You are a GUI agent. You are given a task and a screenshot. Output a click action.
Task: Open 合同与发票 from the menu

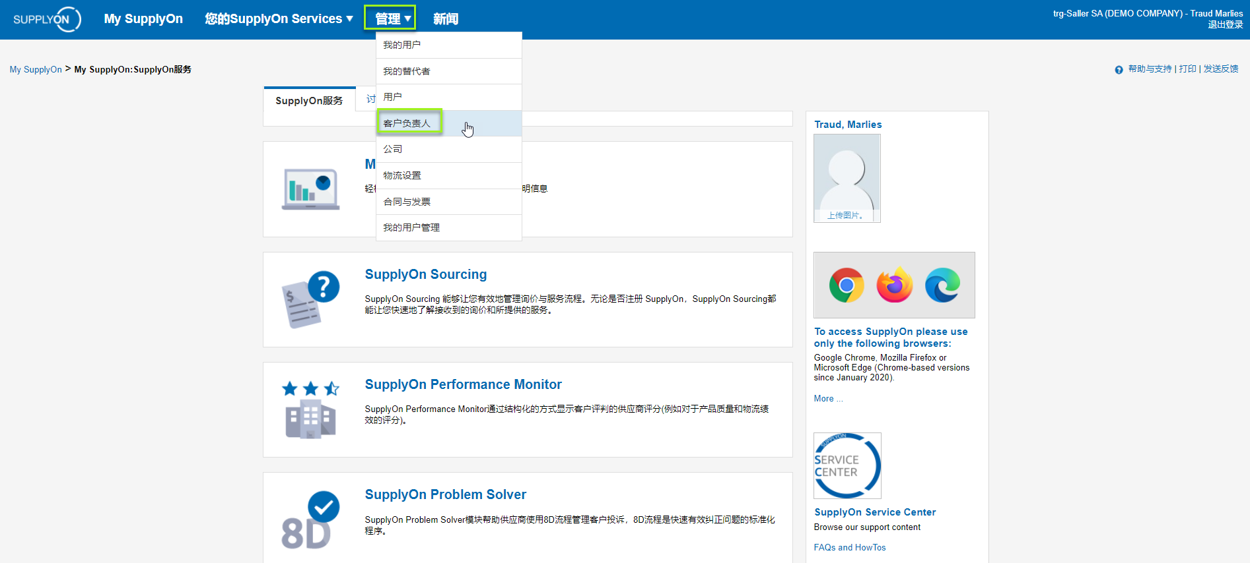tap(449, 202)
